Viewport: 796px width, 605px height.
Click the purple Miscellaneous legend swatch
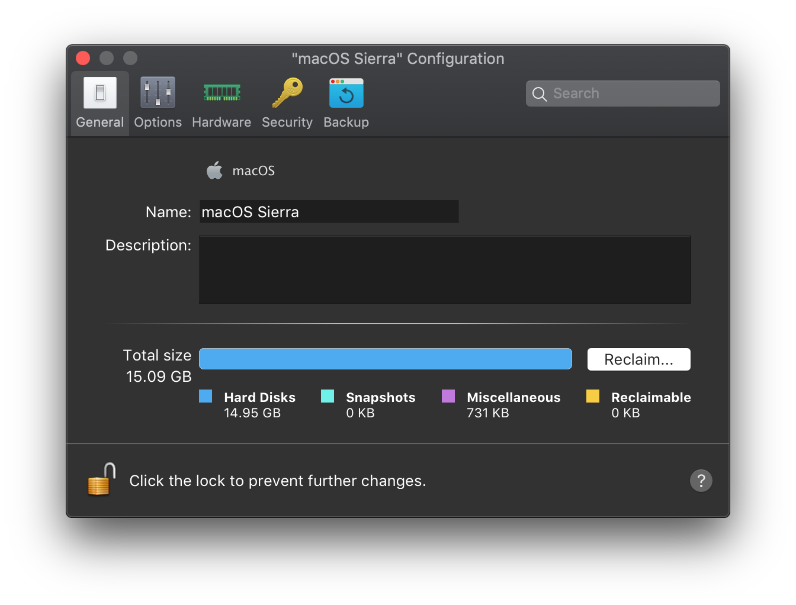pos(448,396)
